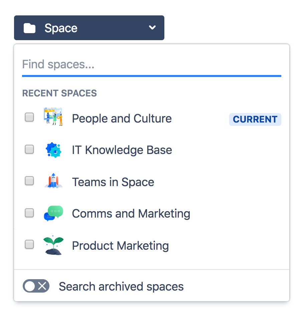Enable the Product Marketing checkbox
The image size is (302, 316).
coord(29,245)
